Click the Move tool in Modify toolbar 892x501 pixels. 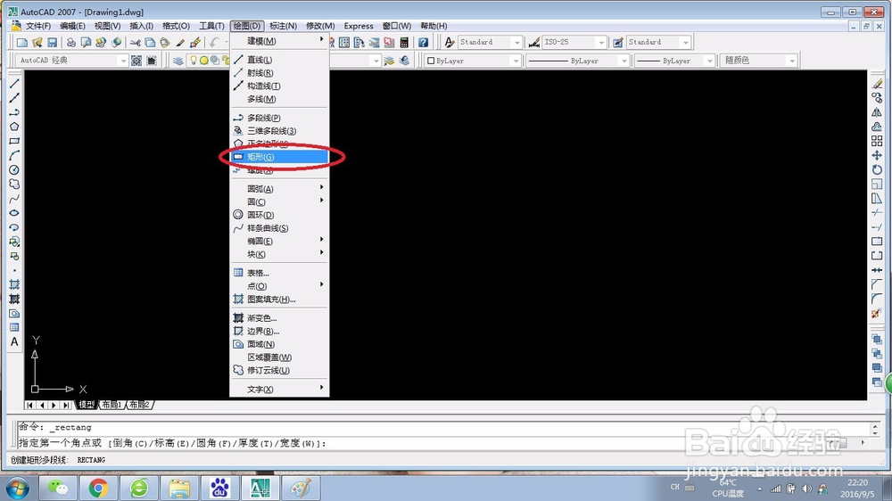point(877,155)
